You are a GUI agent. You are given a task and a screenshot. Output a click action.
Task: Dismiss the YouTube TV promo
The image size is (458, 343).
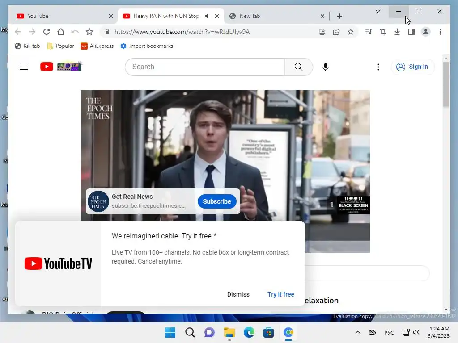coord(238,294)
